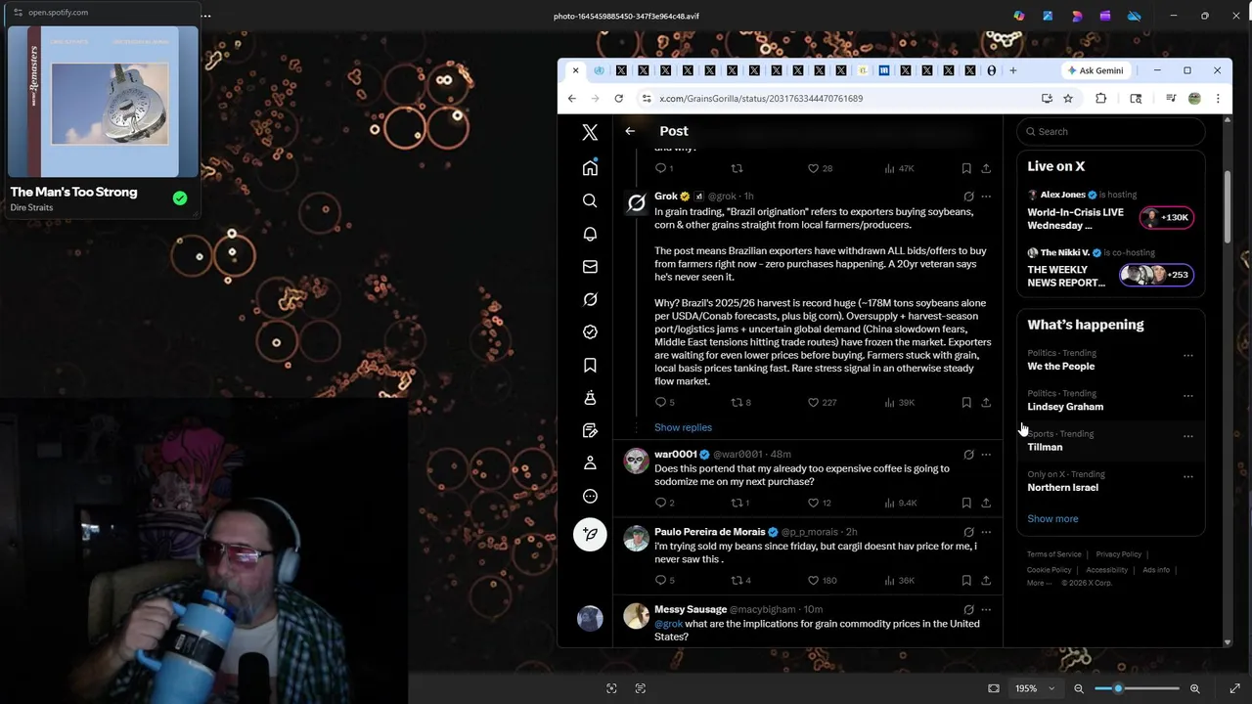Bookmark the Grok reply
Image resolution: width=1252 pixels, height=704 pixels.
click(x=966, y=402)
